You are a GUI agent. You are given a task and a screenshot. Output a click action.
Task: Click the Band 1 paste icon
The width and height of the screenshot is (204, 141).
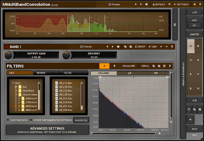(x=131, y=47)
